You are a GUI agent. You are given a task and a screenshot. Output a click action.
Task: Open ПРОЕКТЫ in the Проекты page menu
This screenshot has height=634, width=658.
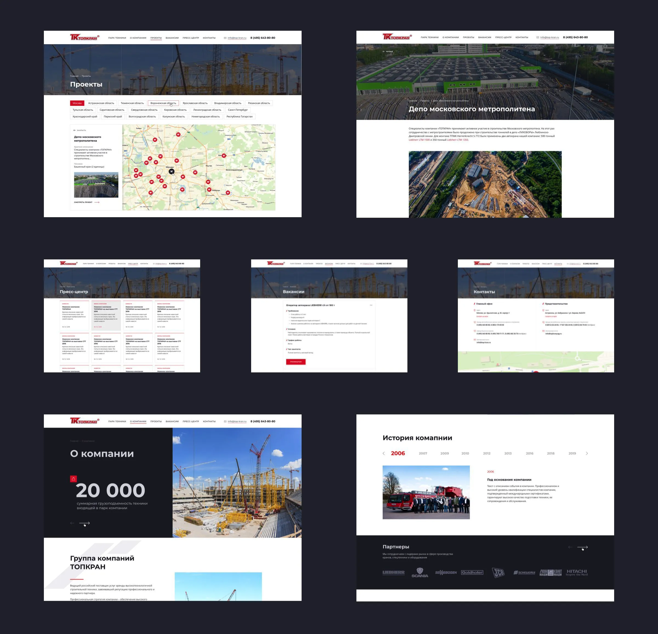(x=156, y=38)
